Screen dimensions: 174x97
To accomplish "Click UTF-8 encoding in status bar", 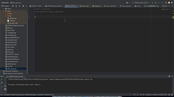I will coord(142,95).
